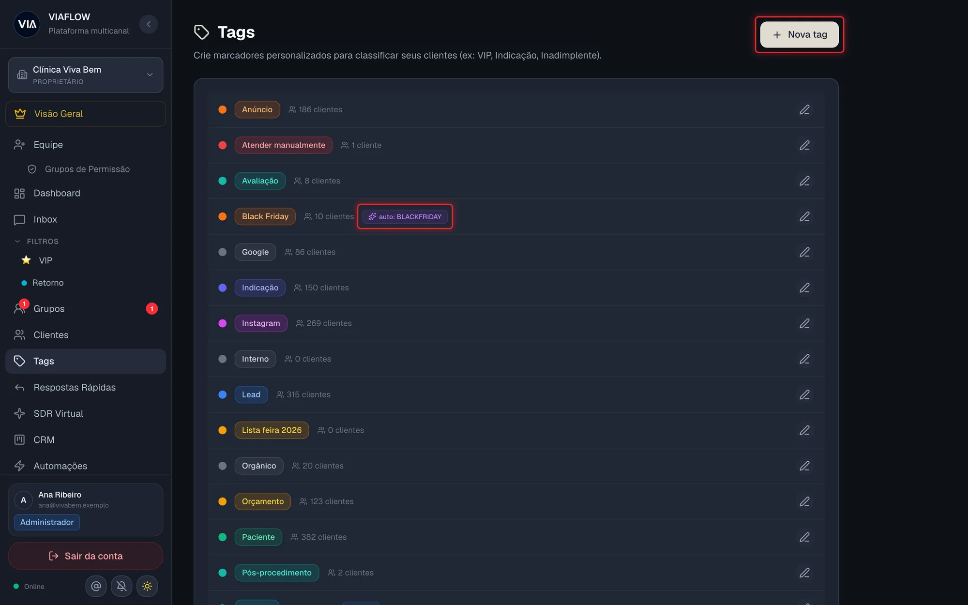Edit the Black Friday tag pencil icon

tap(804, 216)
